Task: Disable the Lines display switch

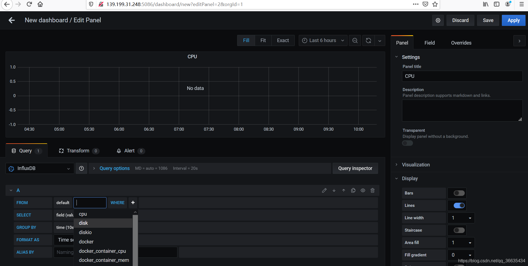Action: 459,205
